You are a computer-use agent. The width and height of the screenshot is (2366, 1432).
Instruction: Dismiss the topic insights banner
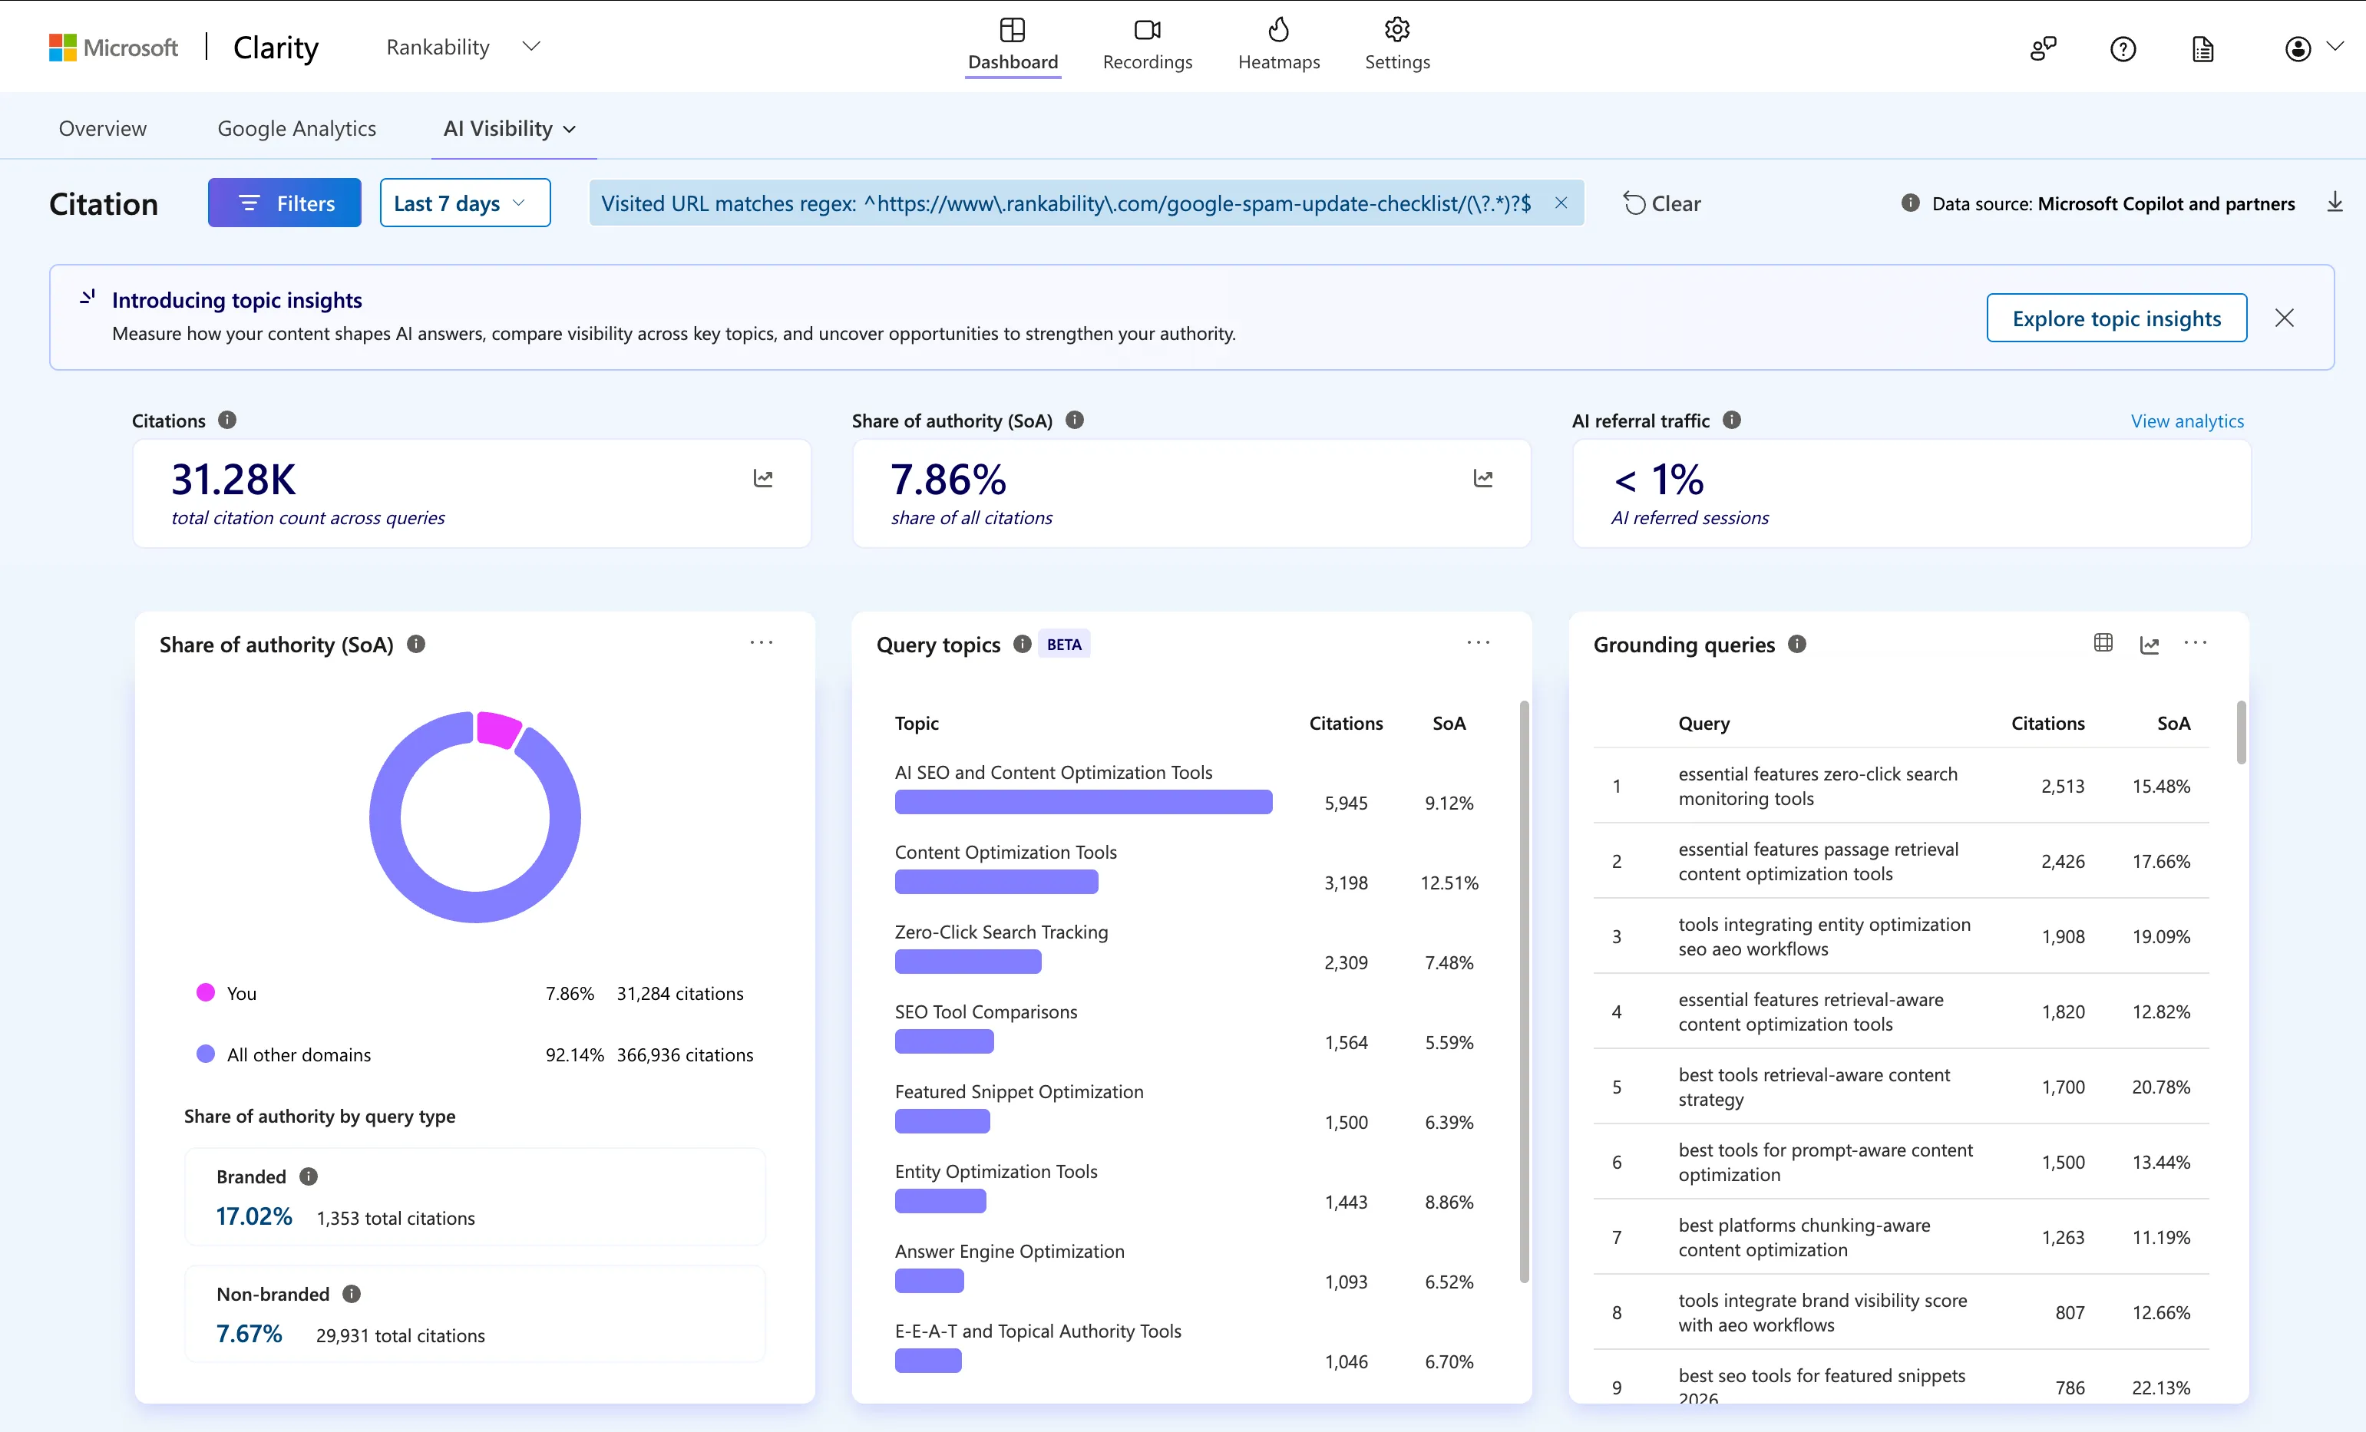(2285, 318)
